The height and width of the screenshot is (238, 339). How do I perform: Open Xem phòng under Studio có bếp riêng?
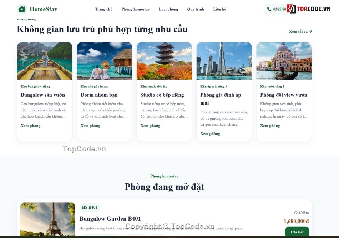pos(150,126)
